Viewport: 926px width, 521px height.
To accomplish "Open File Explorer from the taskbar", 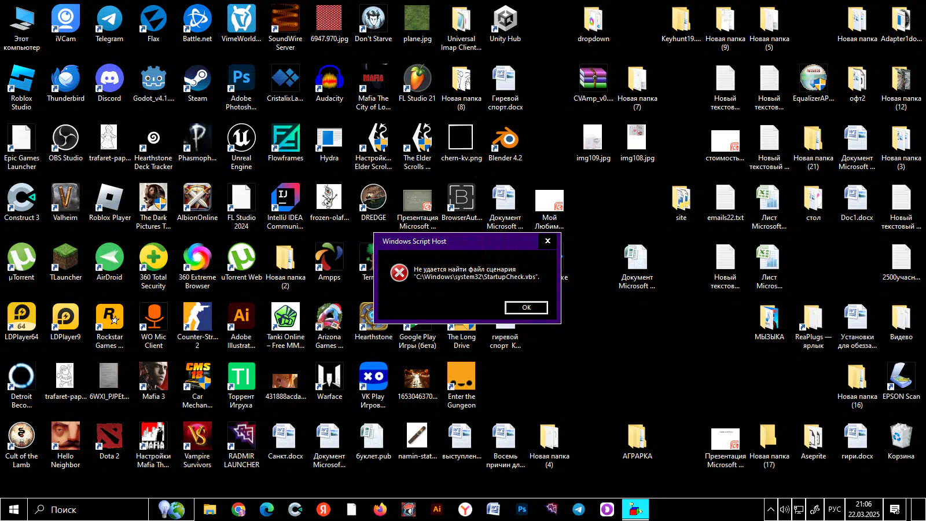I will click(210, 509).
